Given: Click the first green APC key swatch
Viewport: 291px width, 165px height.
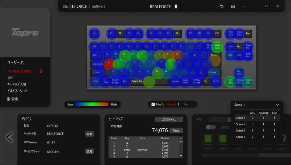Looking at the screenshot, I should [x=208, y=139].
